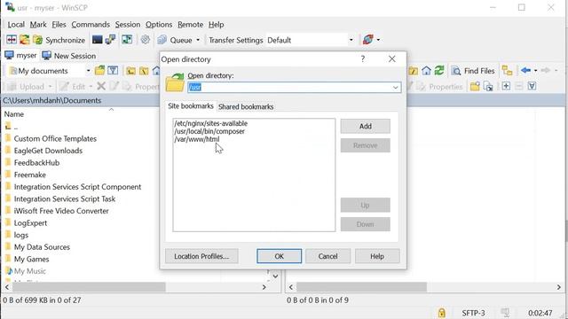Expand the My documents drive dropdown

click(88, 71)
